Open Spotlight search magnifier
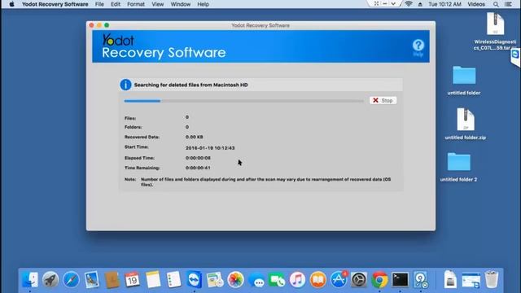The image size is (521, 293). [496, 4]
